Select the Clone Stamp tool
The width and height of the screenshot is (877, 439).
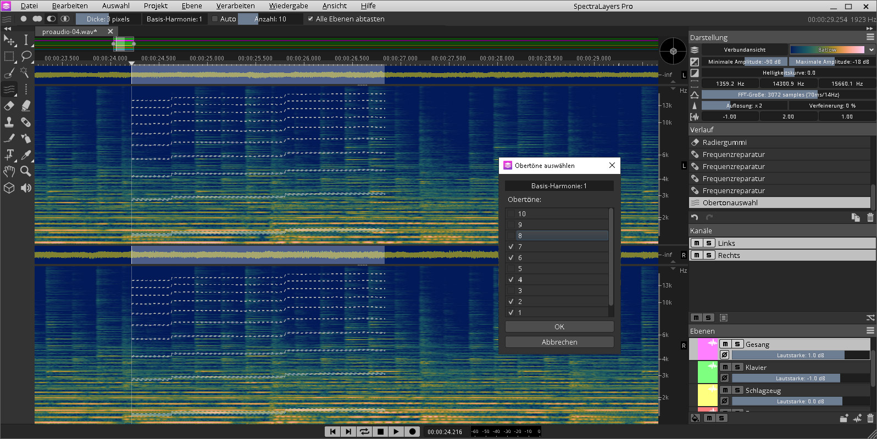pyautogui.click(x=9, y=122)
